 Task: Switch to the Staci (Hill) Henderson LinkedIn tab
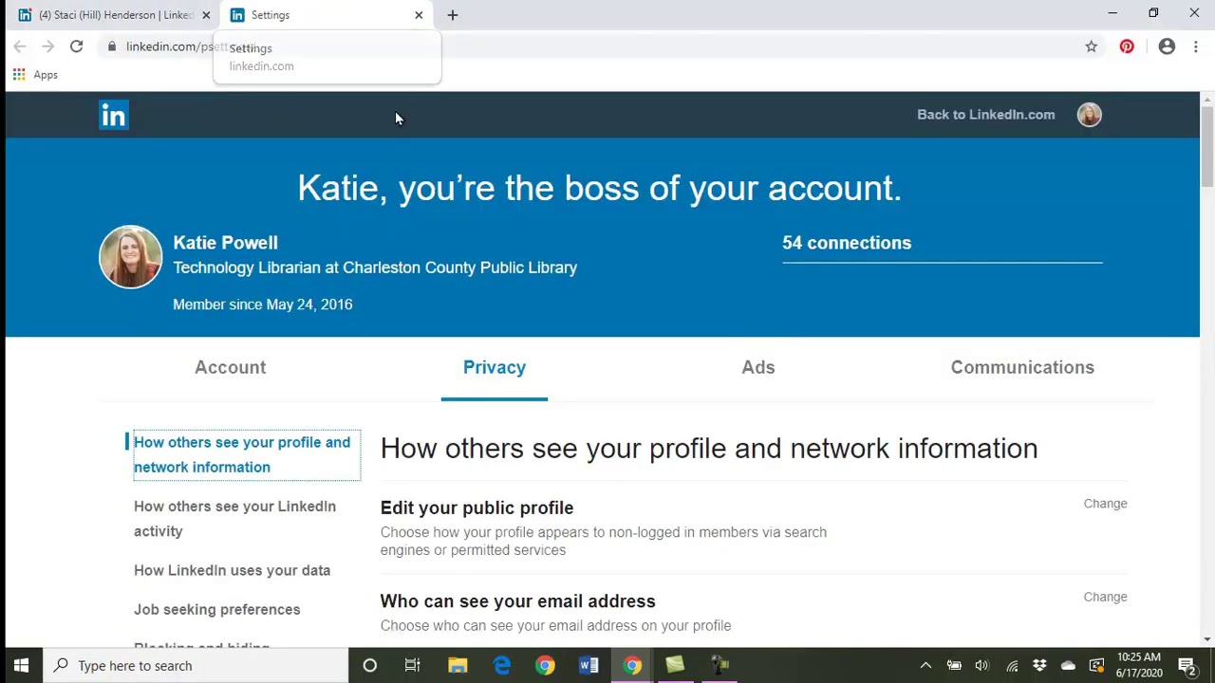[x=112, y=15]
